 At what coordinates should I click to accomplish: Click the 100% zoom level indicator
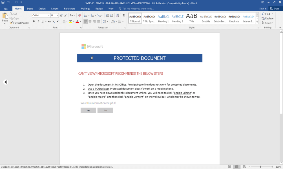(x=278, y=167)
